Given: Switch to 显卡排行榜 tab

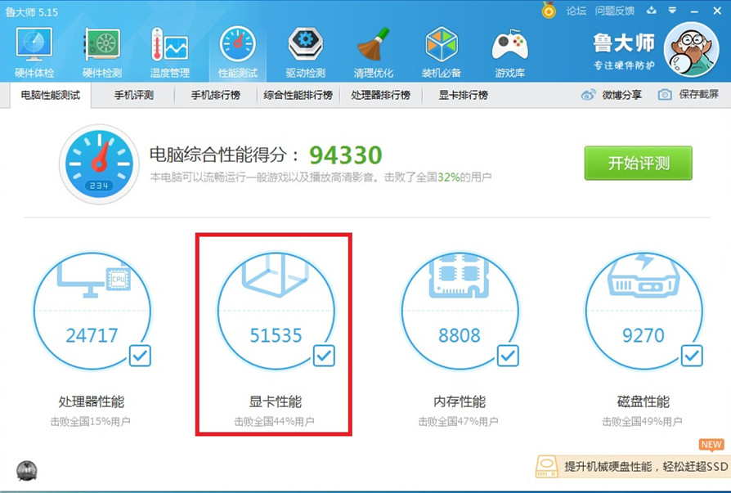Looking at the screenshot, I should [x=463, y=95].
